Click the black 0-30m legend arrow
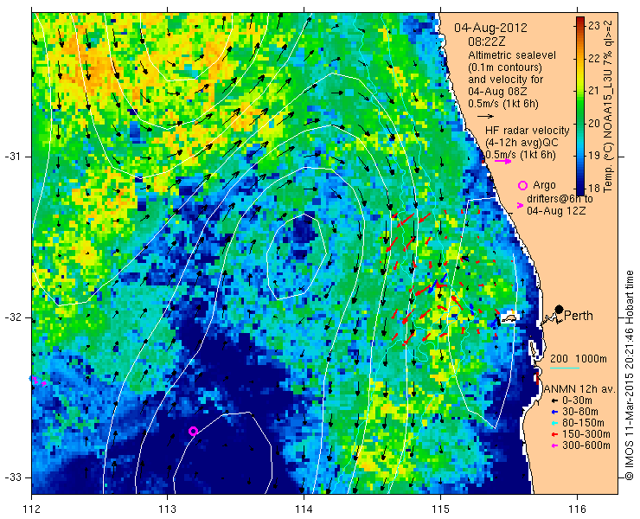 coord(554,401)
